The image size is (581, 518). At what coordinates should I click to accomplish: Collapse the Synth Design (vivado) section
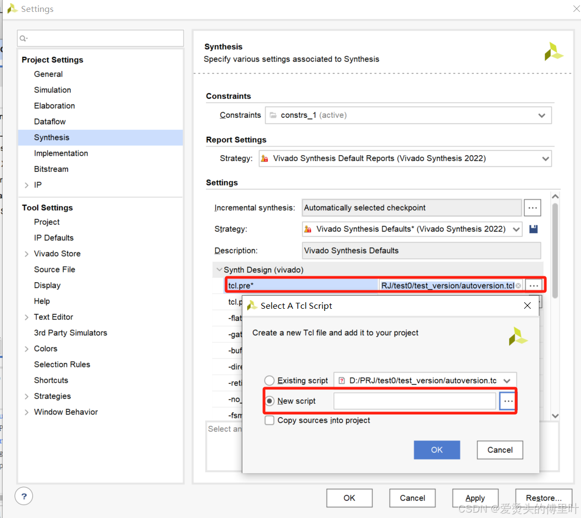219,270
